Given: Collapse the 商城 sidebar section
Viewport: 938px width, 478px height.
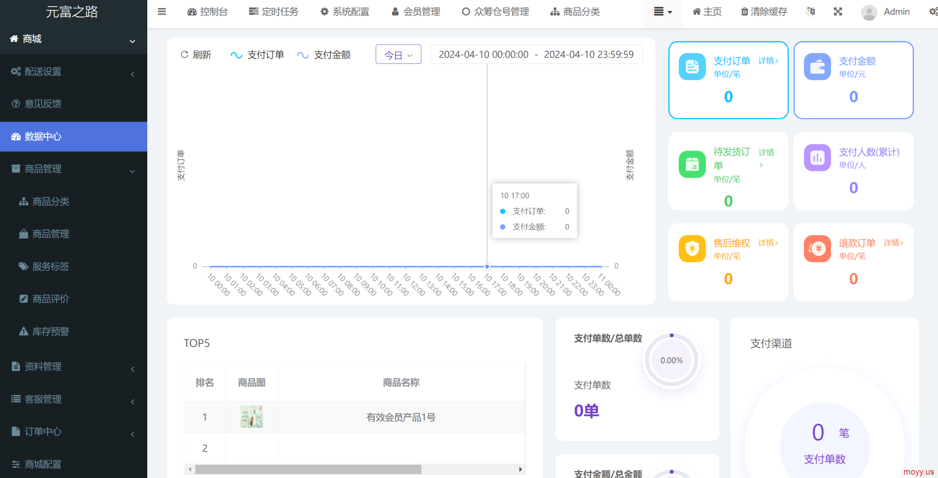Looking at the screenshot, I should point(73,39).
